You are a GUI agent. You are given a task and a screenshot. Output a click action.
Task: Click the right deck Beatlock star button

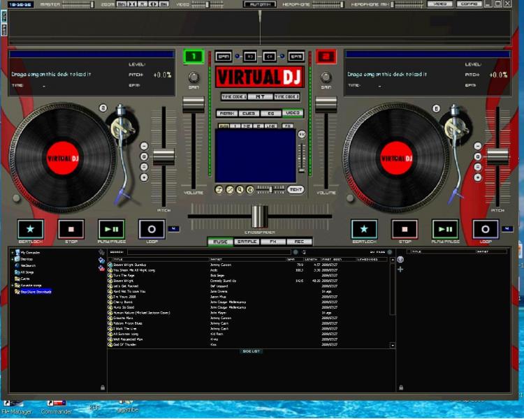(x=364, y=229)
